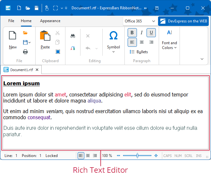Click the purple word consequat
211x173 pixels.
click(39, 118)
